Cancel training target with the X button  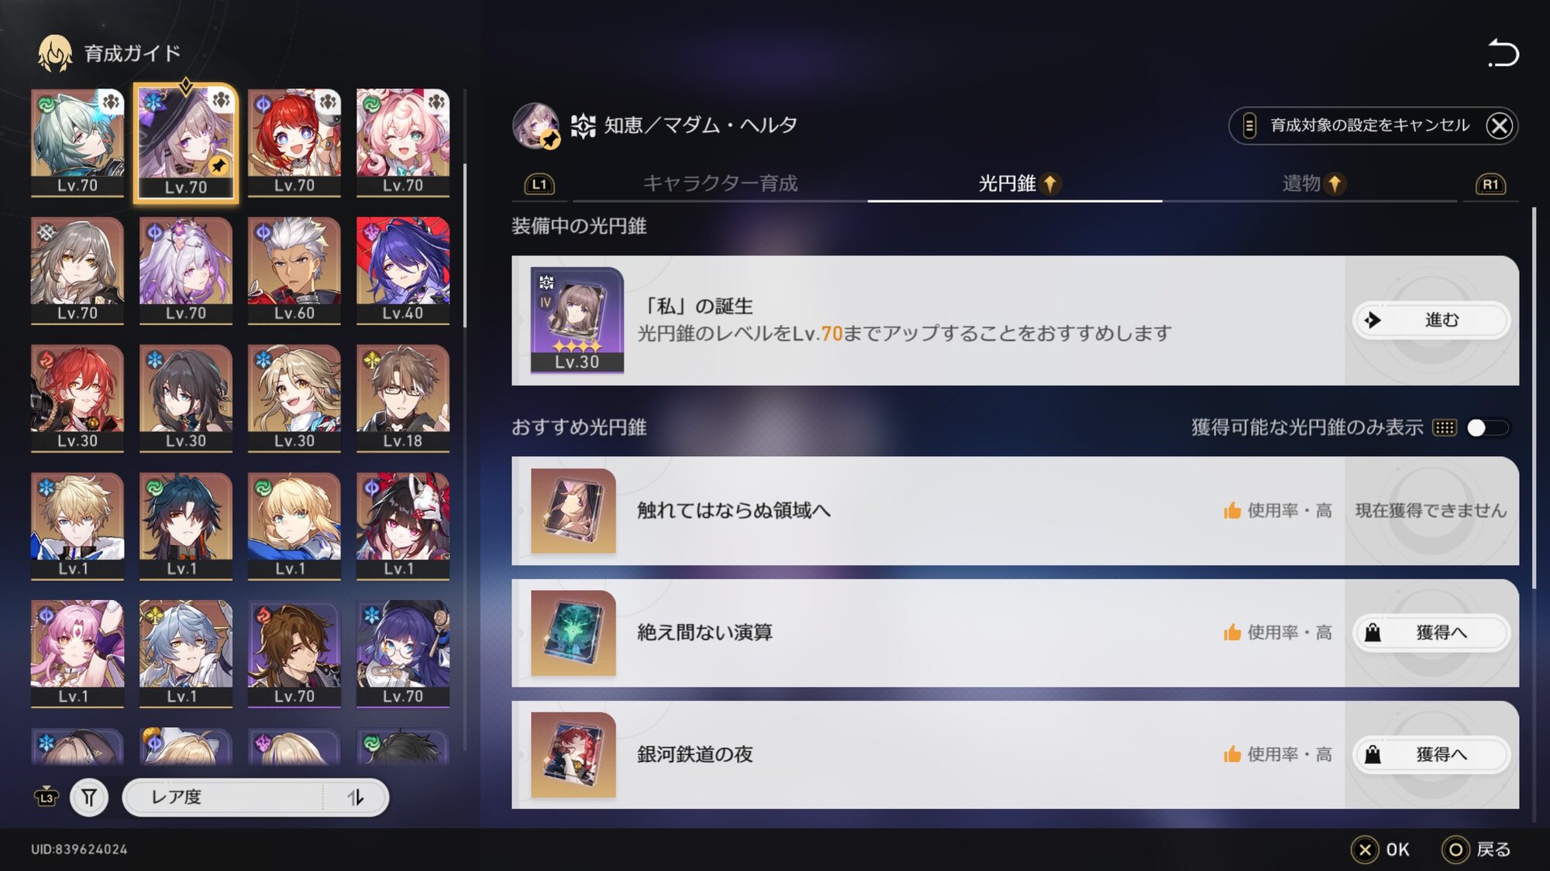coord(1500,125)
